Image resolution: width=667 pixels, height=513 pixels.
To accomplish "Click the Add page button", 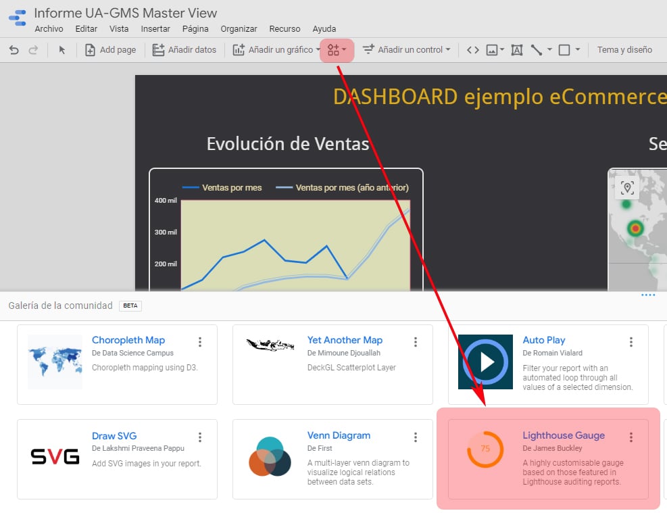I will [111, 50].
